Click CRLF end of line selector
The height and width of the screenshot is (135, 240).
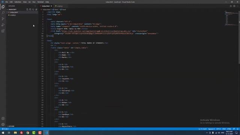[x=224, y=129]
